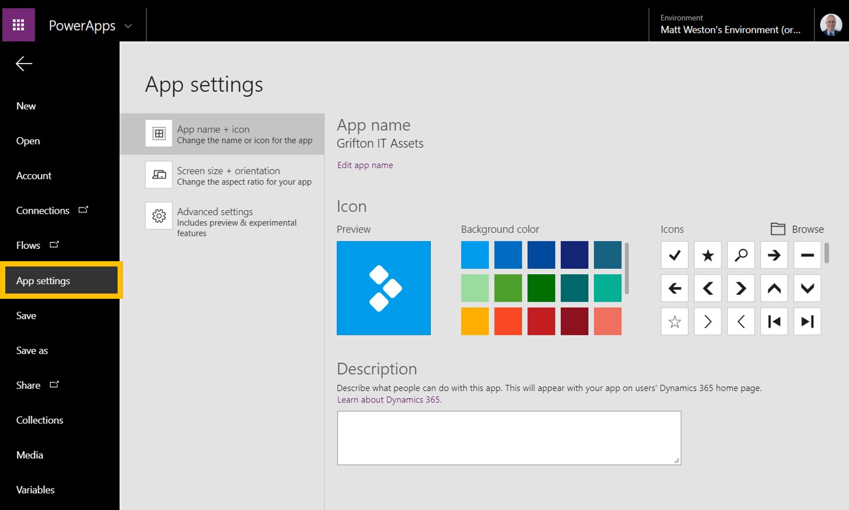Viewport: 849px width, 510px height.
Task: Pick the bold left chevron icon
Action: [x=708, y=288]
